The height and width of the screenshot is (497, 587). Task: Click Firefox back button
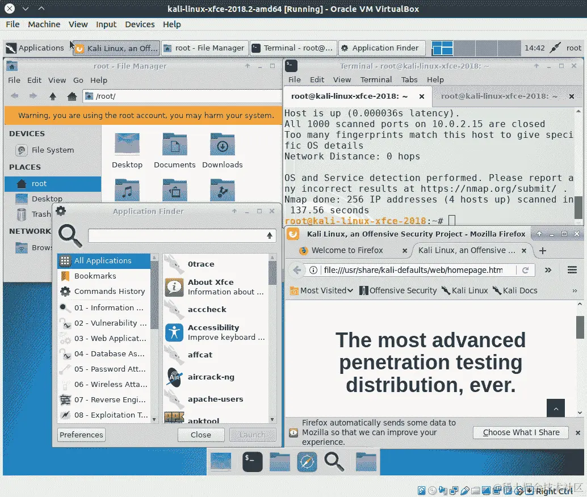tap(297, 270)
